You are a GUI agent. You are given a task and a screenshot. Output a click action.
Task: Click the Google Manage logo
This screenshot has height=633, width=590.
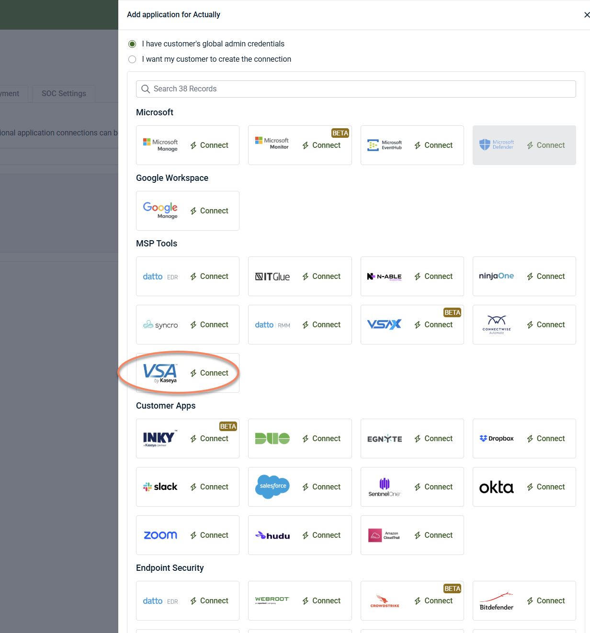pyautogui.click(x=160, y=211)
